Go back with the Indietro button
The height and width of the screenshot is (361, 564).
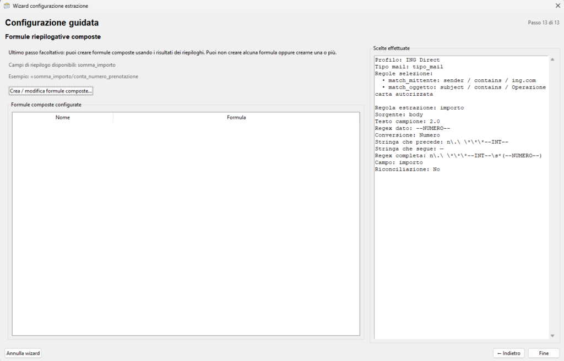tap(508, 353)
